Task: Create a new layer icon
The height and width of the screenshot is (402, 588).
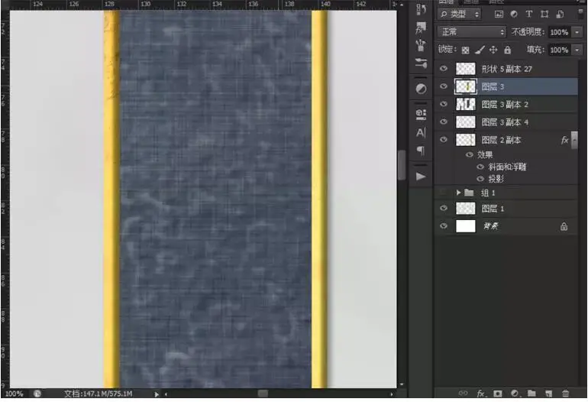Action: pyautogui.click(x=548, y=394)
